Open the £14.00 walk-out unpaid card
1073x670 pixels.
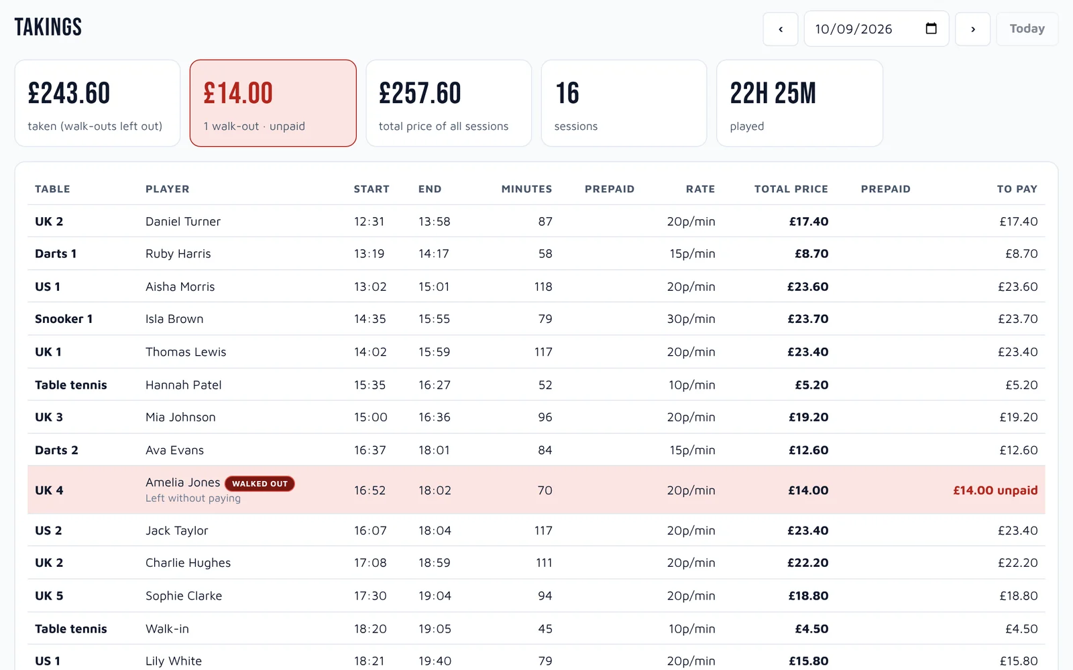click(273, 103)
